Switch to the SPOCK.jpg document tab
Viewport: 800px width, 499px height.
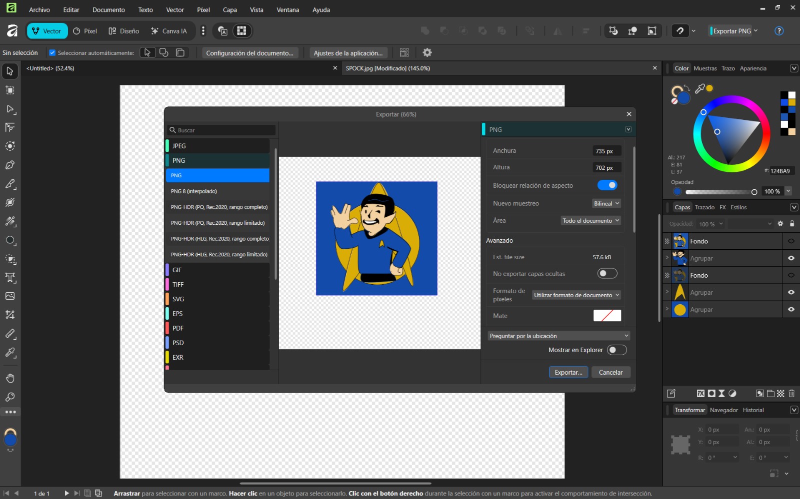click(387, 68)
